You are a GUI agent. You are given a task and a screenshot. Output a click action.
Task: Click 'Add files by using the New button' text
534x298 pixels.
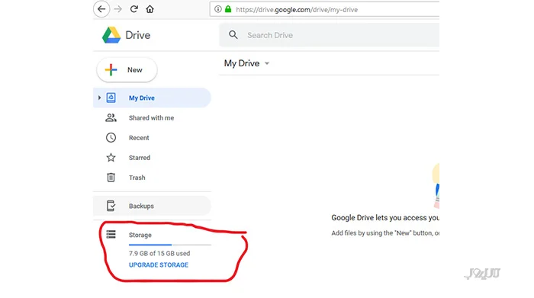(385, 233)
